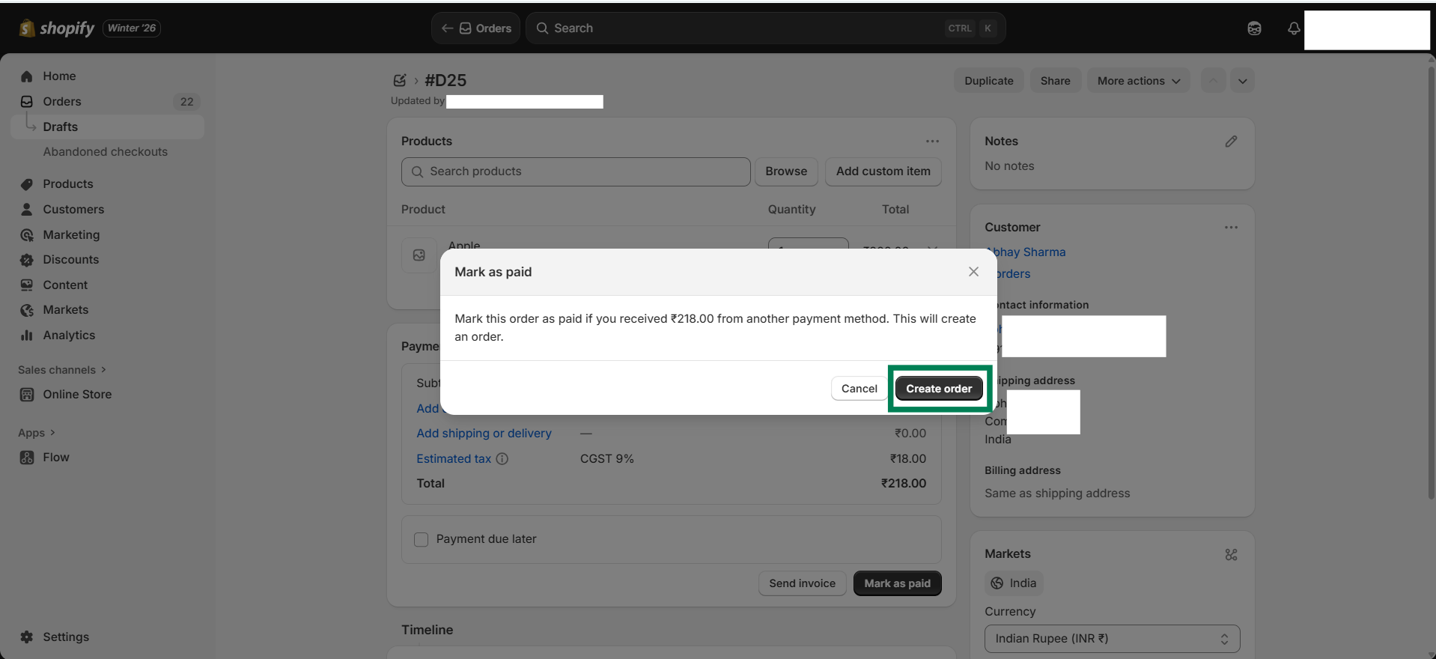
Task: Confirm with the Create order button
Action: (939, 389)
